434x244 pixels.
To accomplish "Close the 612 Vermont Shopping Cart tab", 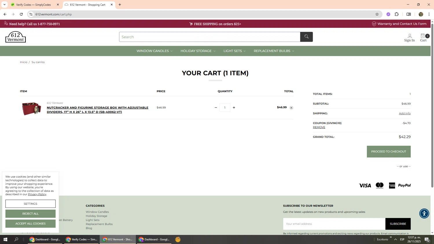I will [112, 5].
